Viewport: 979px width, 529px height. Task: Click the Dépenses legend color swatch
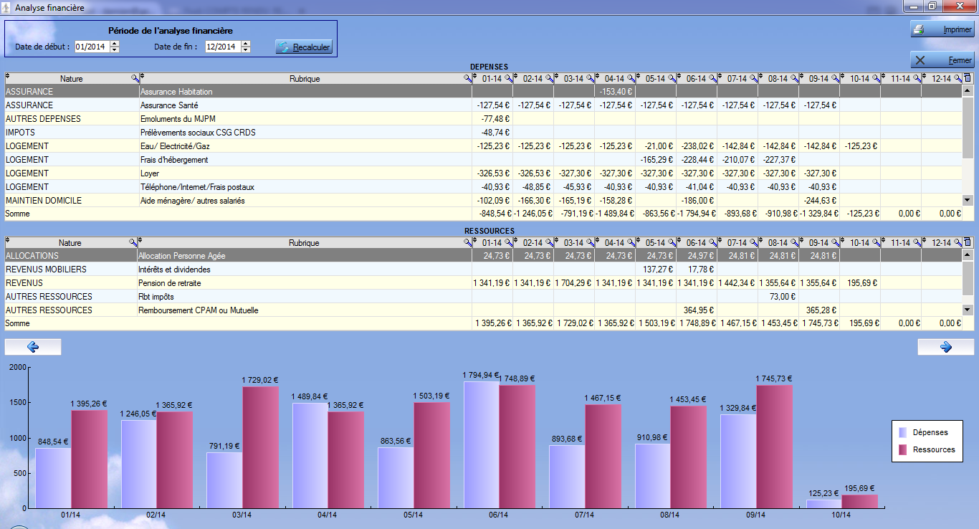click(x=903, y=432)
